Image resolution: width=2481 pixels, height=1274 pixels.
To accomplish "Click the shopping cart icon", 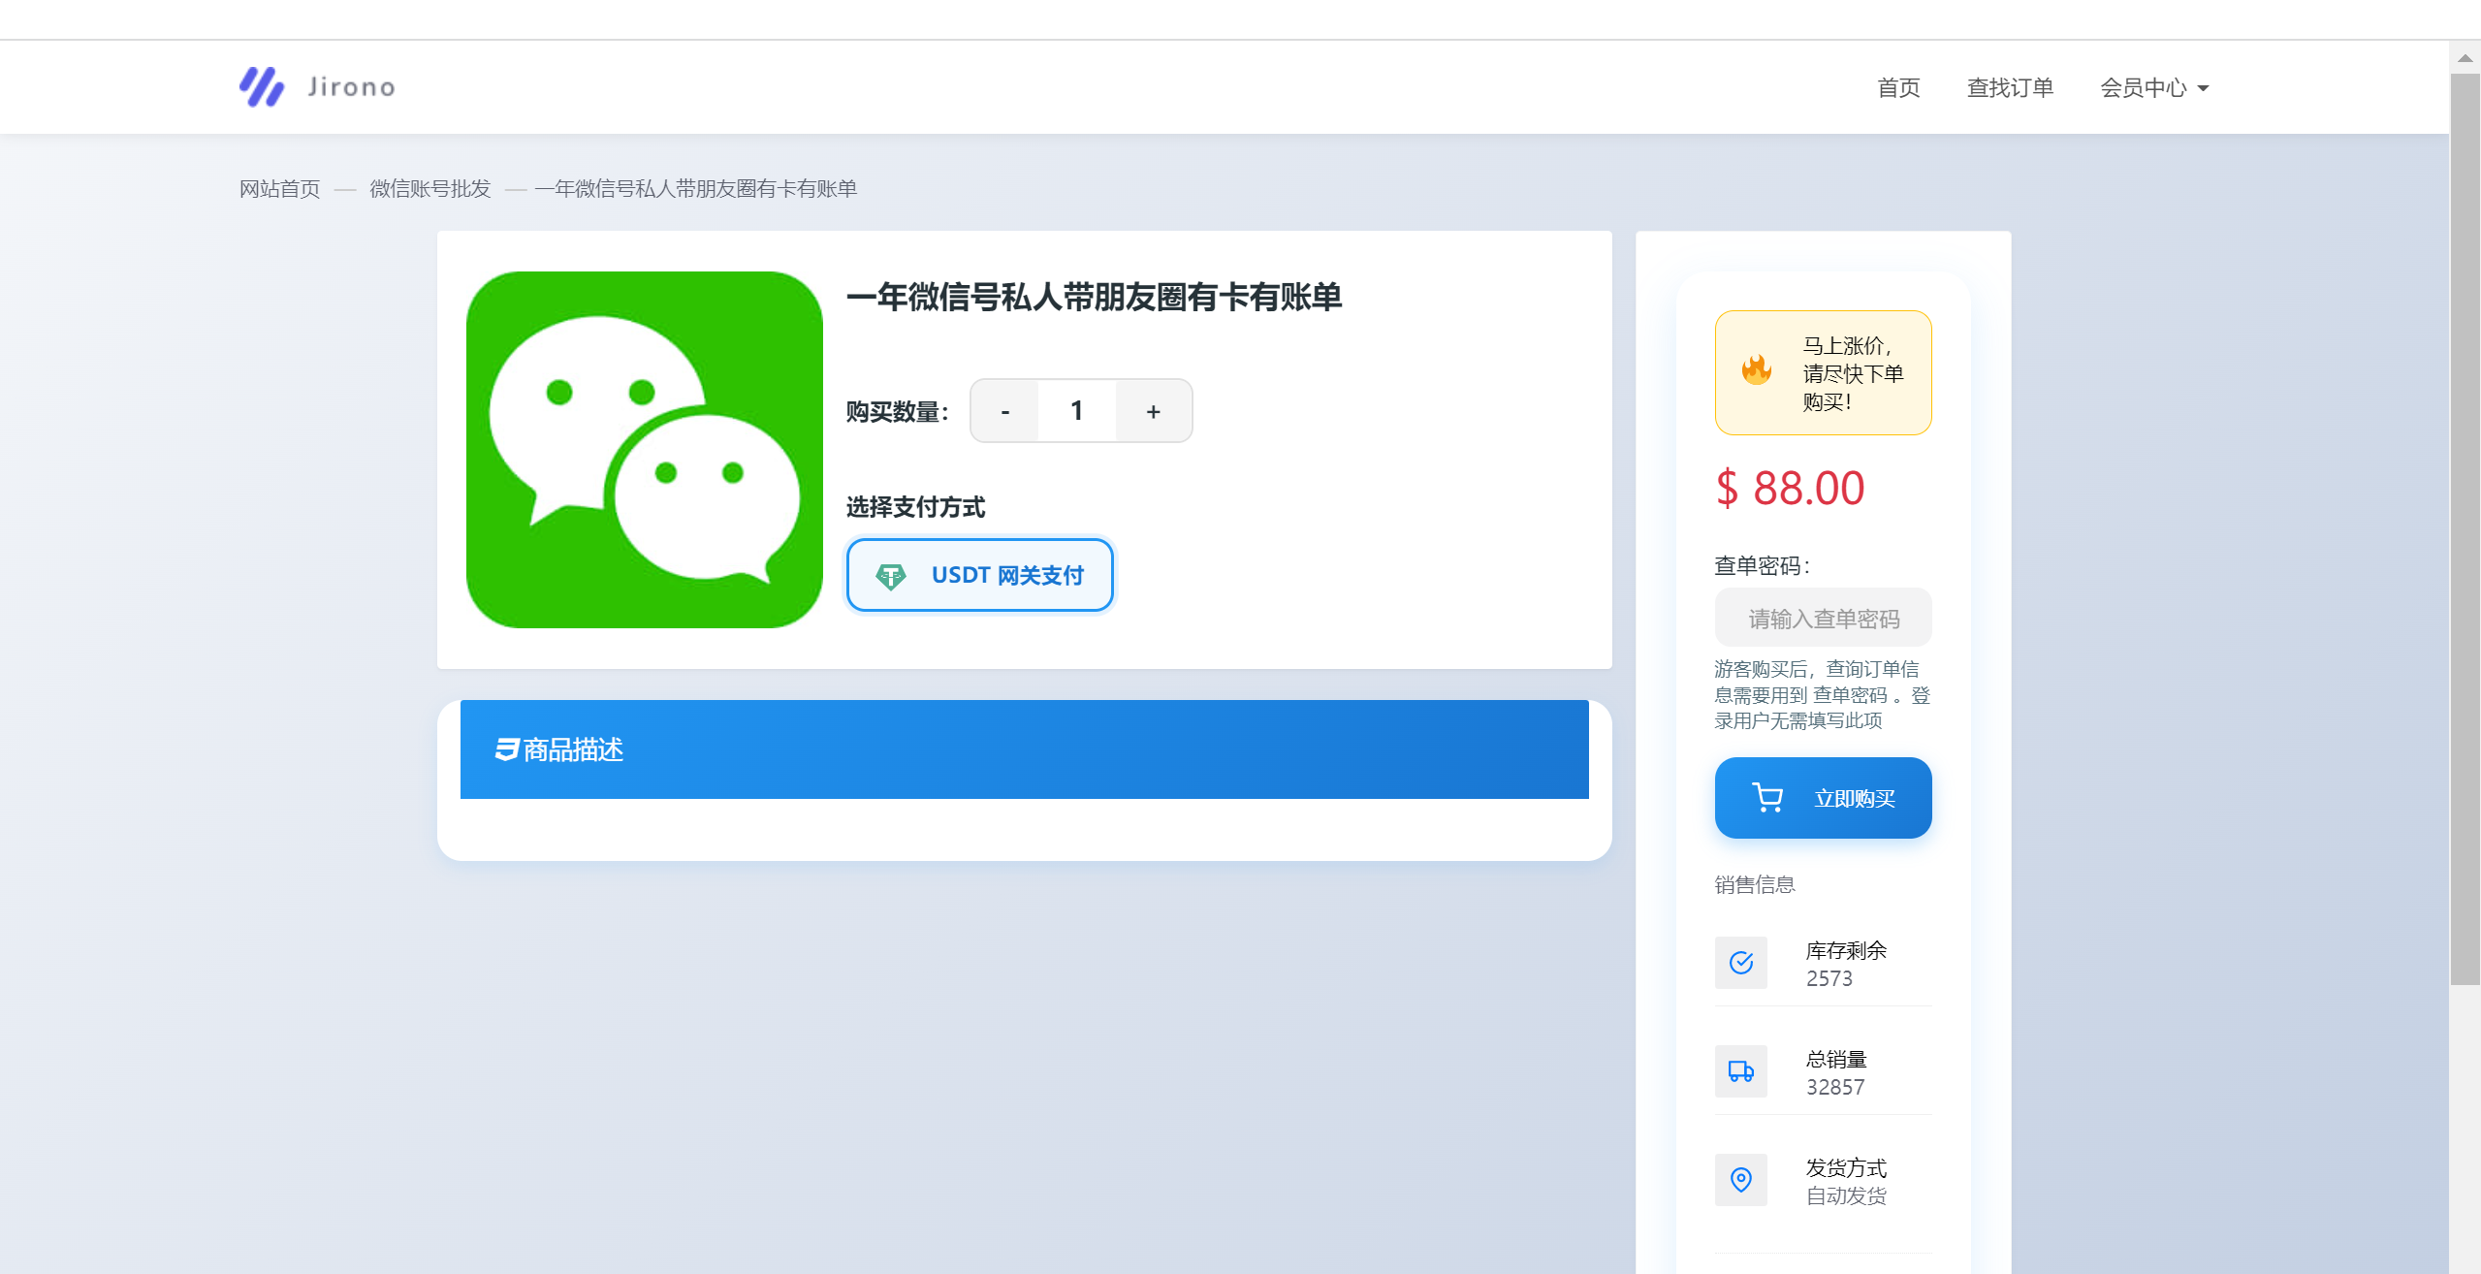I will click(1767, 797).
